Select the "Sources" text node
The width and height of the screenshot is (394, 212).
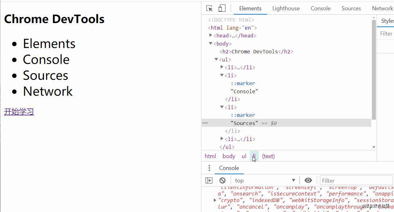pos(244,123)
